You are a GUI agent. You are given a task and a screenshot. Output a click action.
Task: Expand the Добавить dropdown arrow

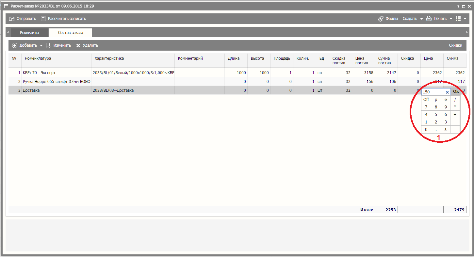[x=41, y=46]
